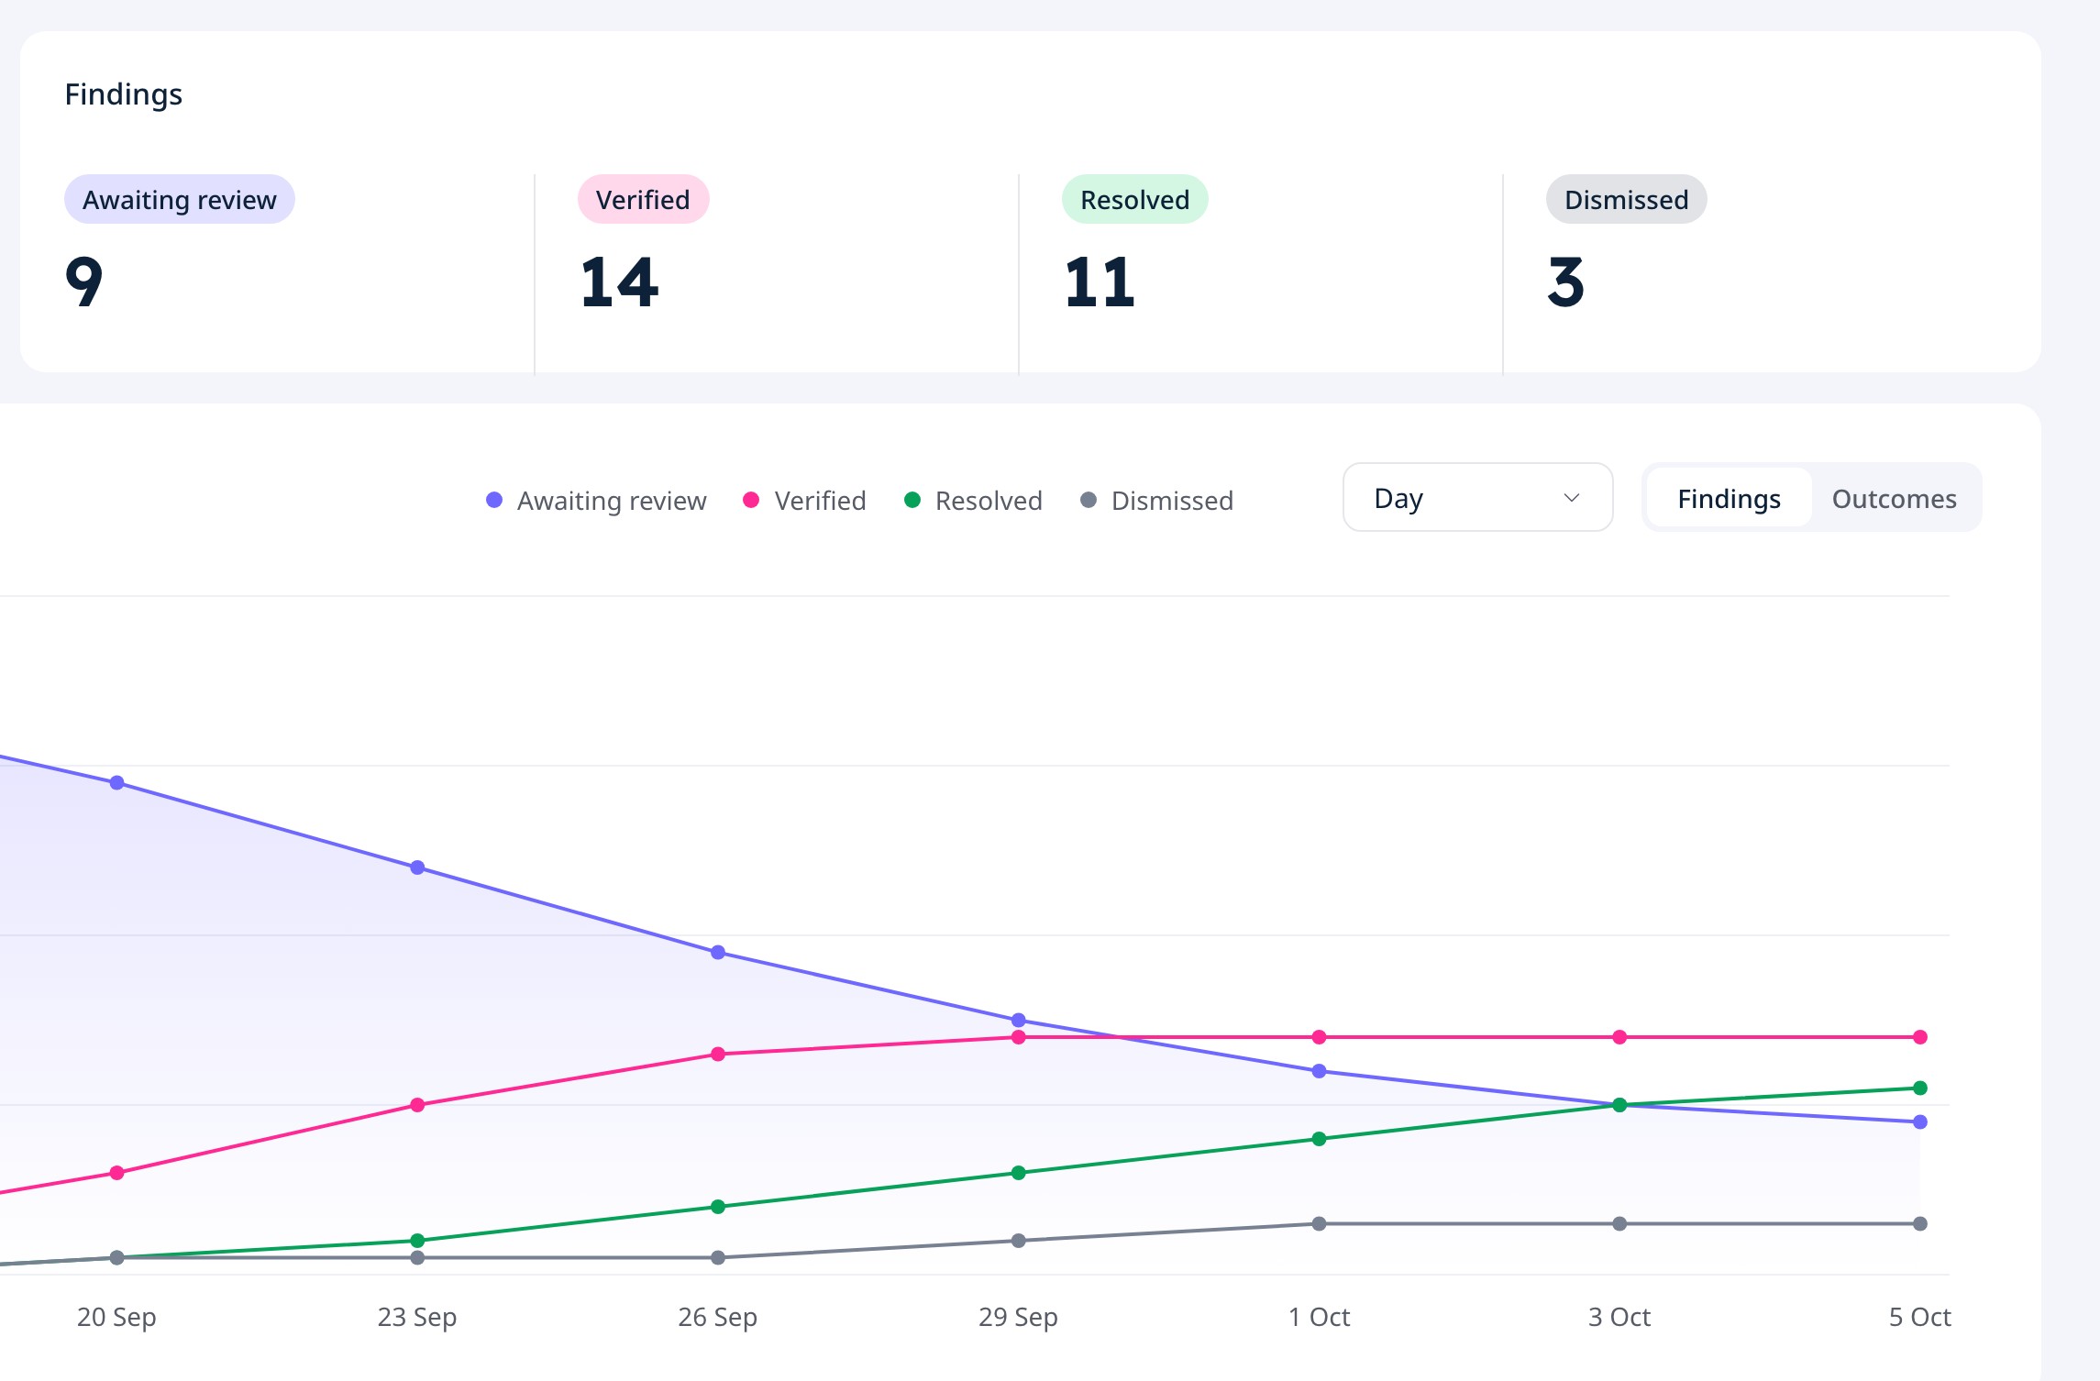Click the Dismissed status badge
The image size is (2100, 1381).
click(x=1626, y=199)
